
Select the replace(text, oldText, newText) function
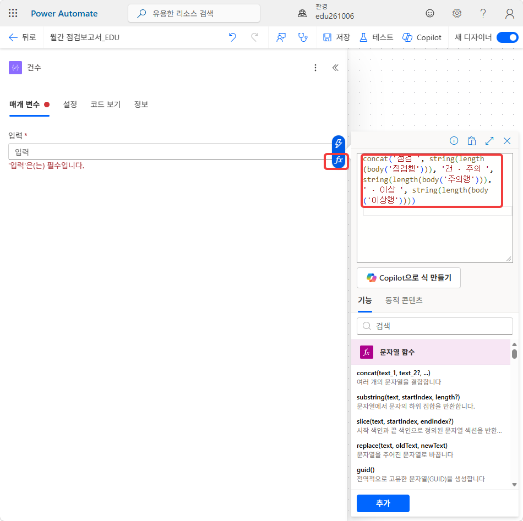tap(431, 449)
